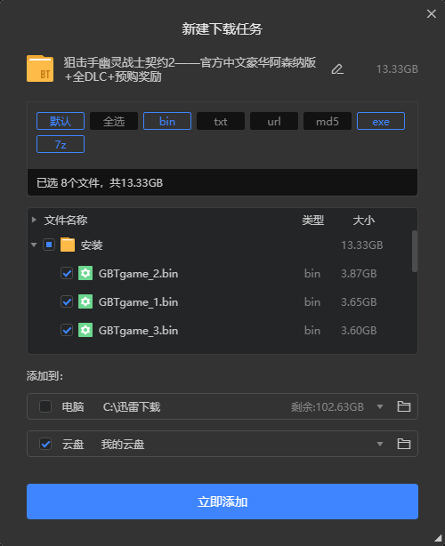This screenshot has height=546, width=445.
Task: Click the yellow 安装 folder icon
Action: (x=68, y=245)
